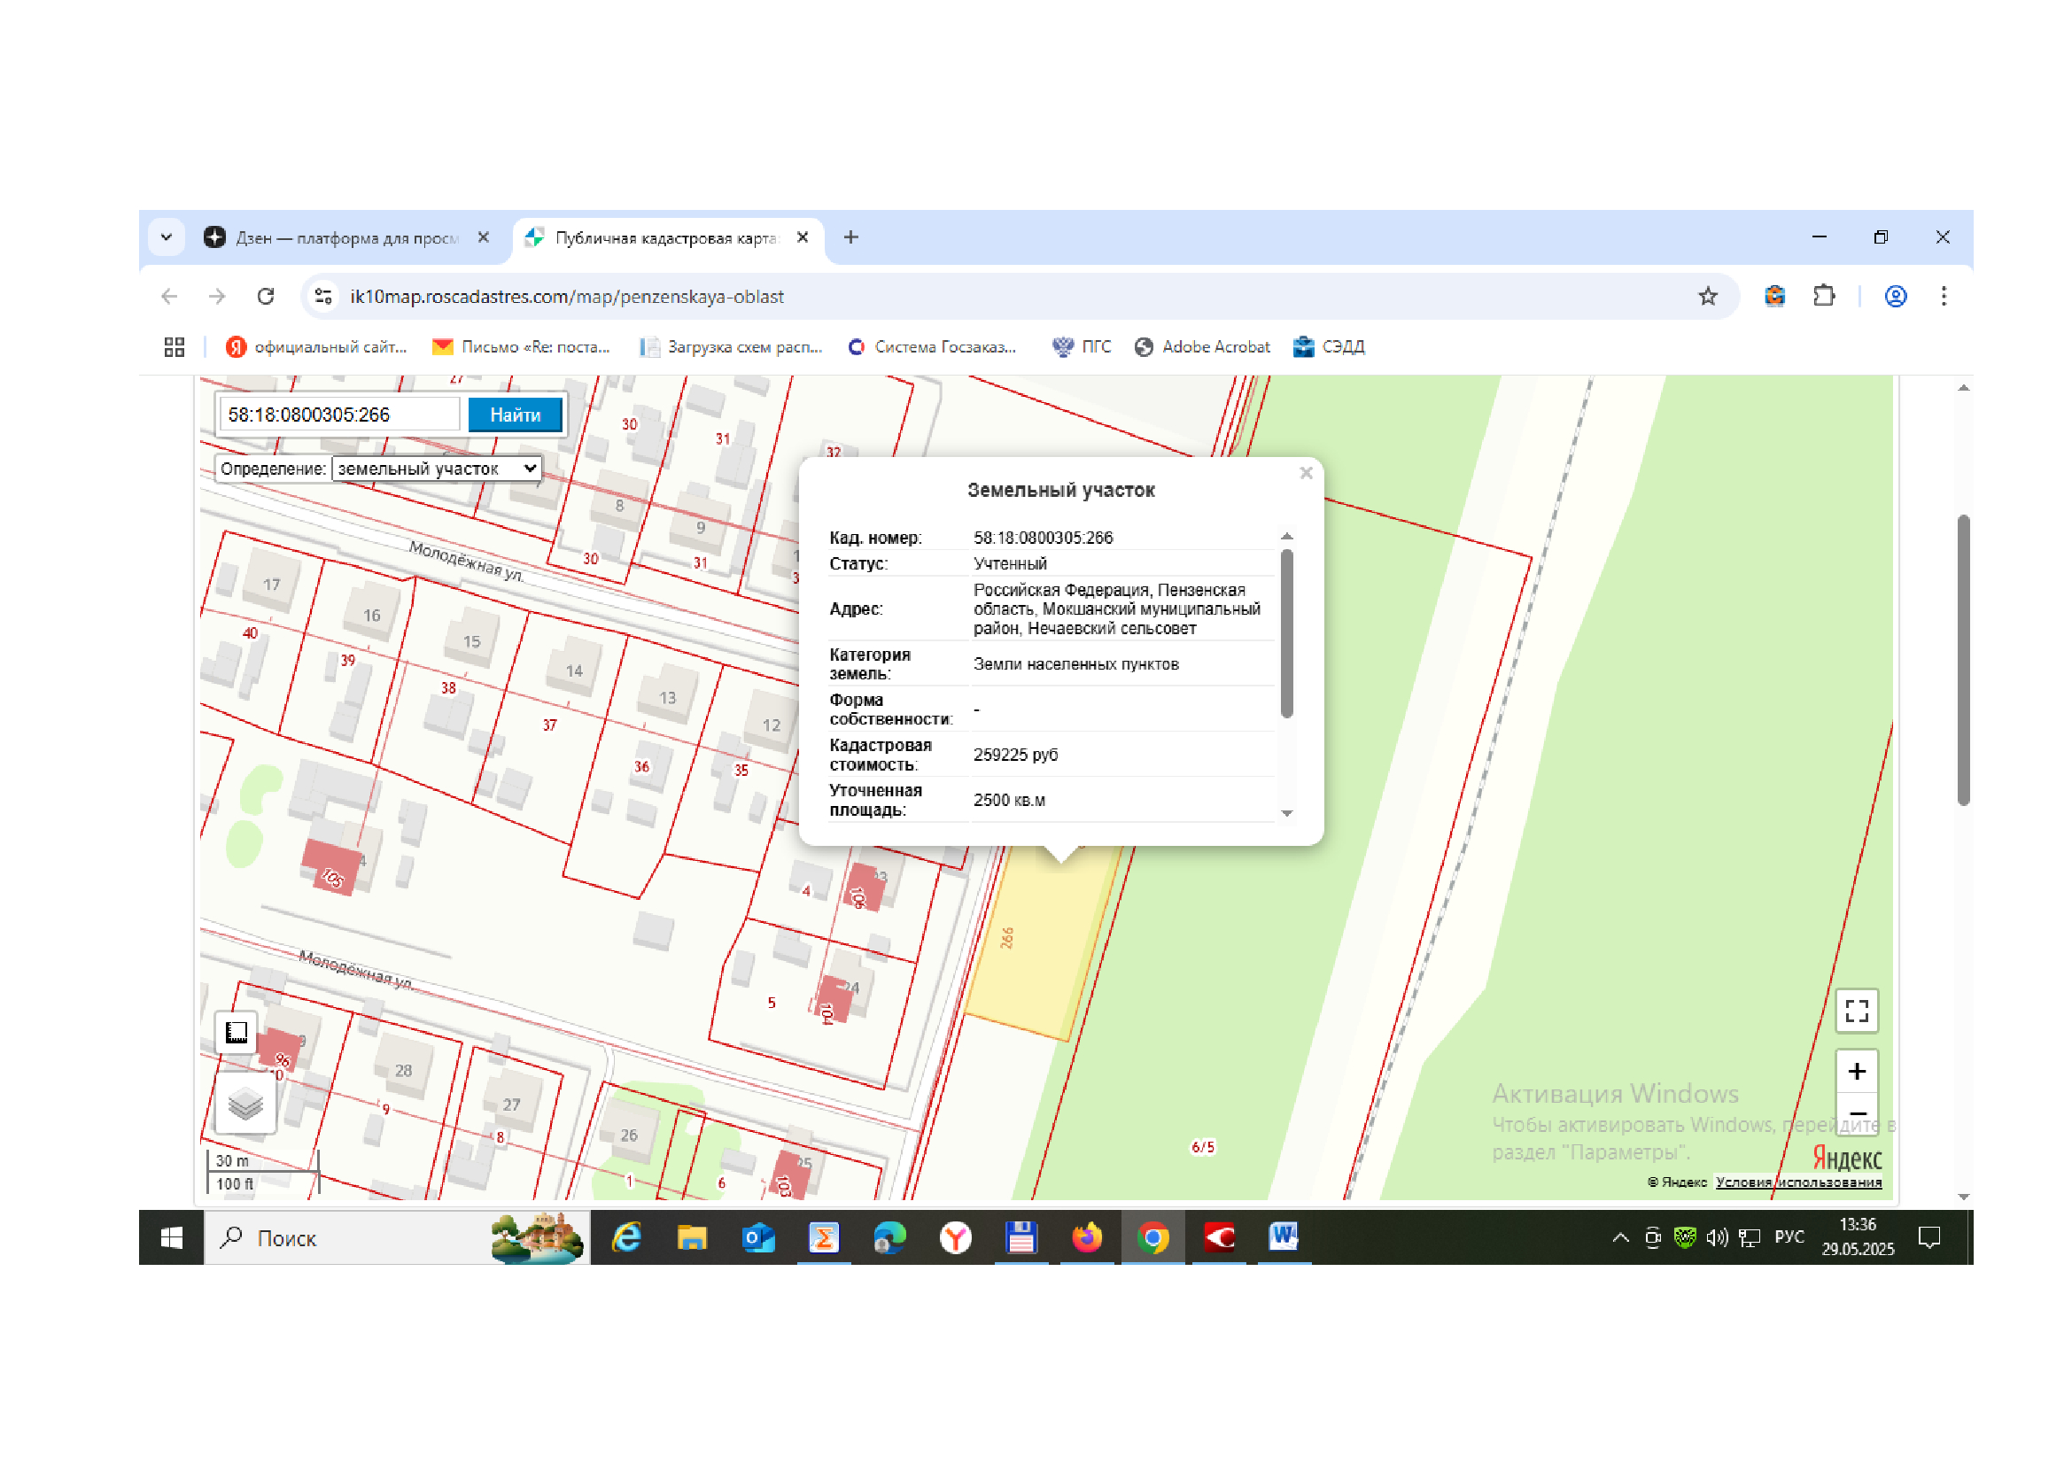
Task: Open ПГС bookmark
Action: click(1081, 346)
